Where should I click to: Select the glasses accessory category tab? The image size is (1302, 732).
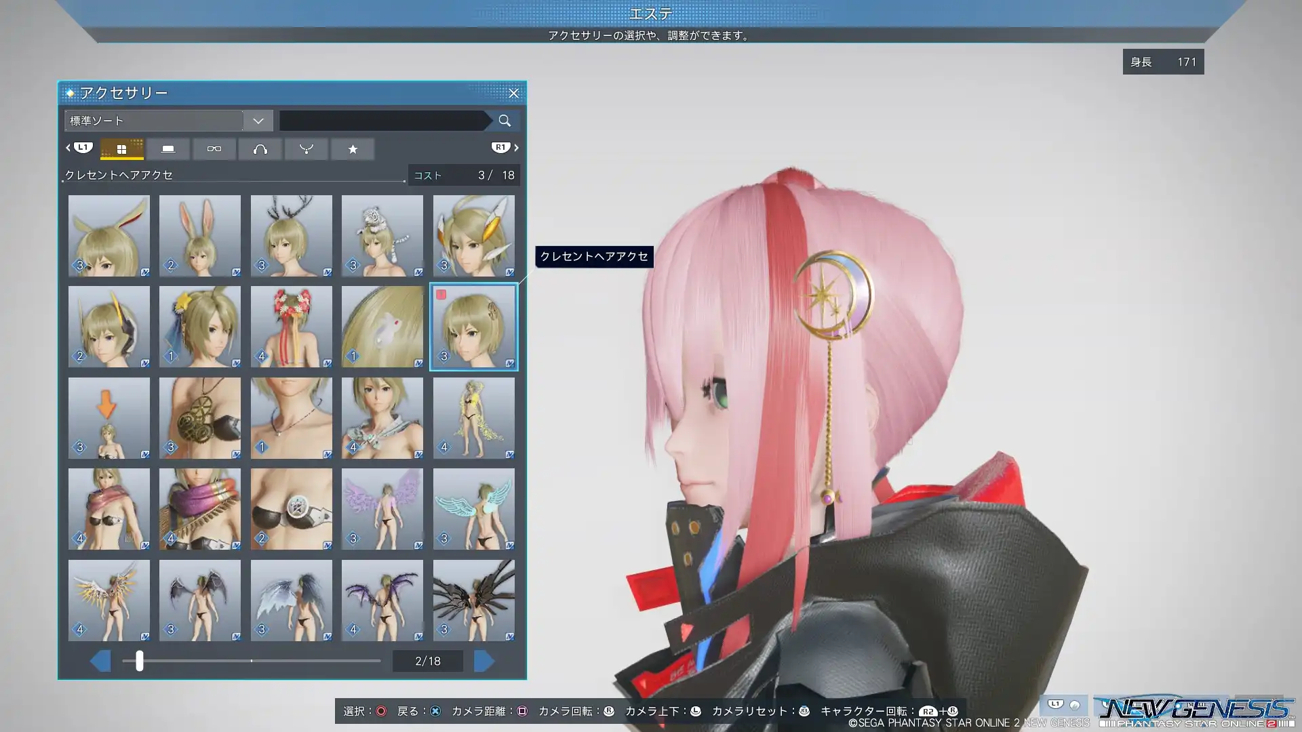tap(214, 149)
